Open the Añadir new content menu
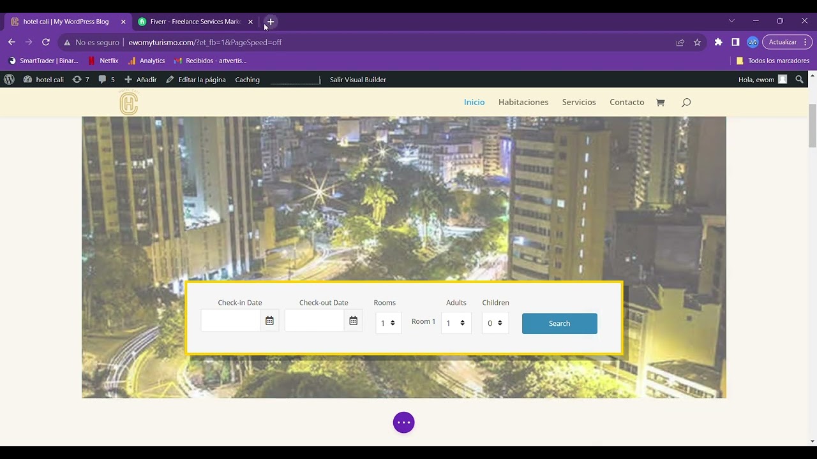This screenshot has width=817, height=459. (x=140, y=80)
